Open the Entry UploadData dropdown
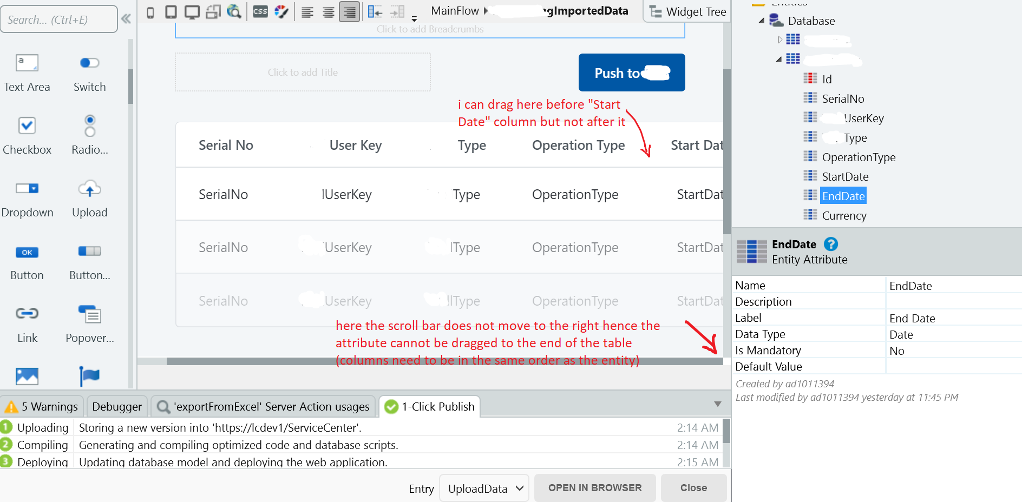Image resolution: width=1022 pixels, height=502 pixels. point(484,488)
